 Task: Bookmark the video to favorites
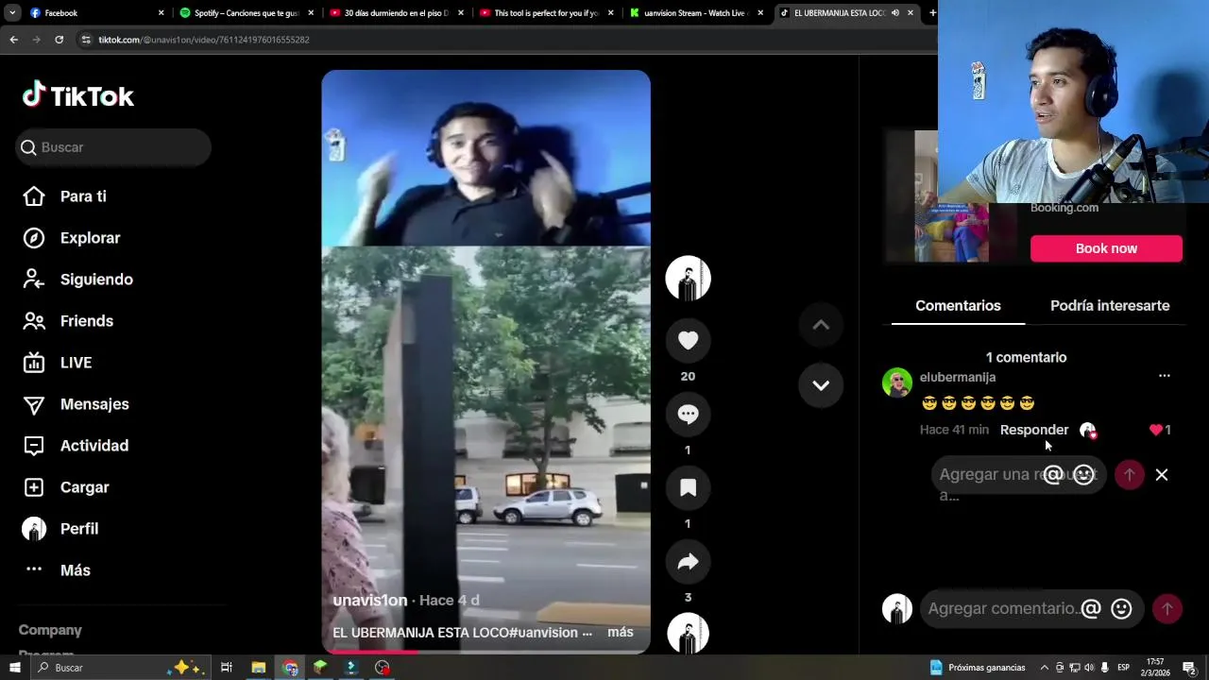pyautogui.click(x=688, y=487)
